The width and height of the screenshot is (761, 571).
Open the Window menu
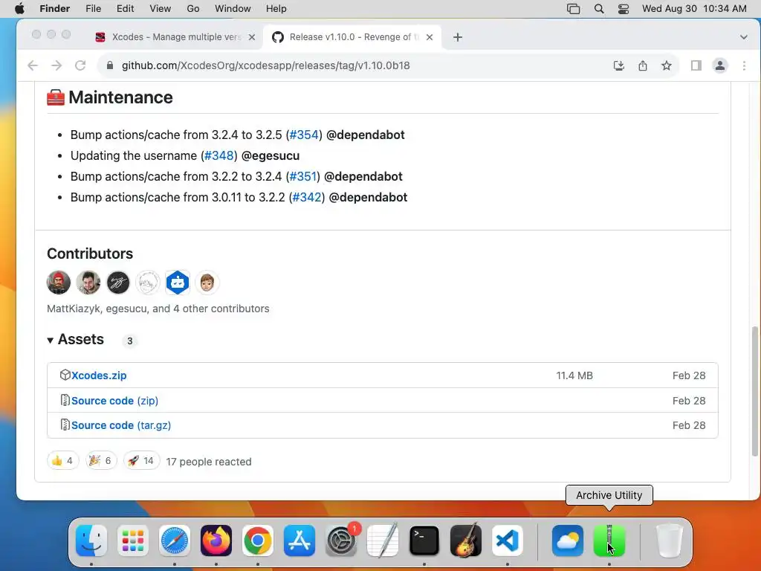[233, 9]
